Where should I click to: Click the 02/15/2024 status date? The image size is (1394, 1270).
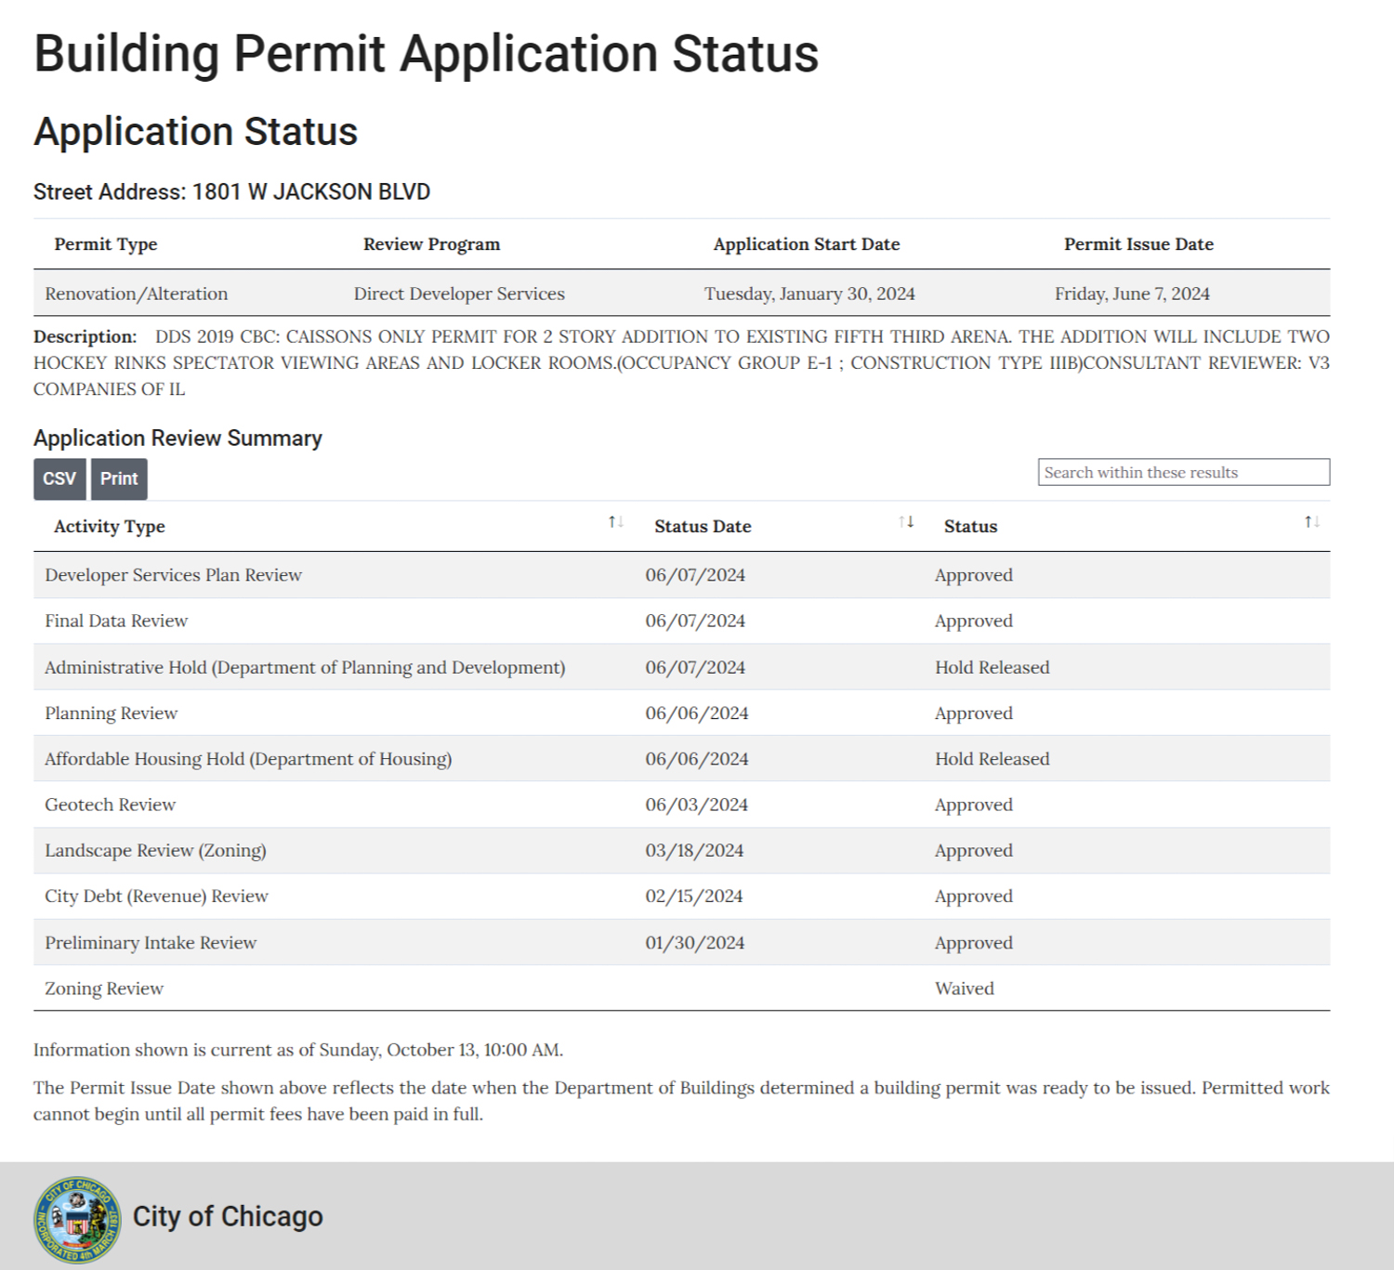694,897
